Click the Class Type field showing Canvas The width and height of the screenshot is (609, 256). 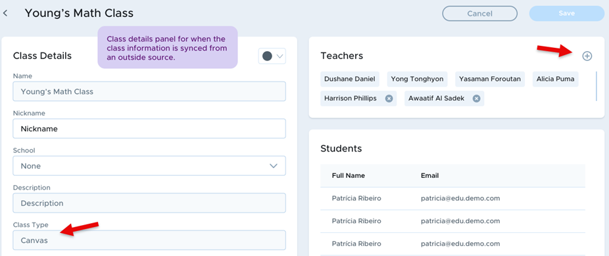(x=149, y=240)
